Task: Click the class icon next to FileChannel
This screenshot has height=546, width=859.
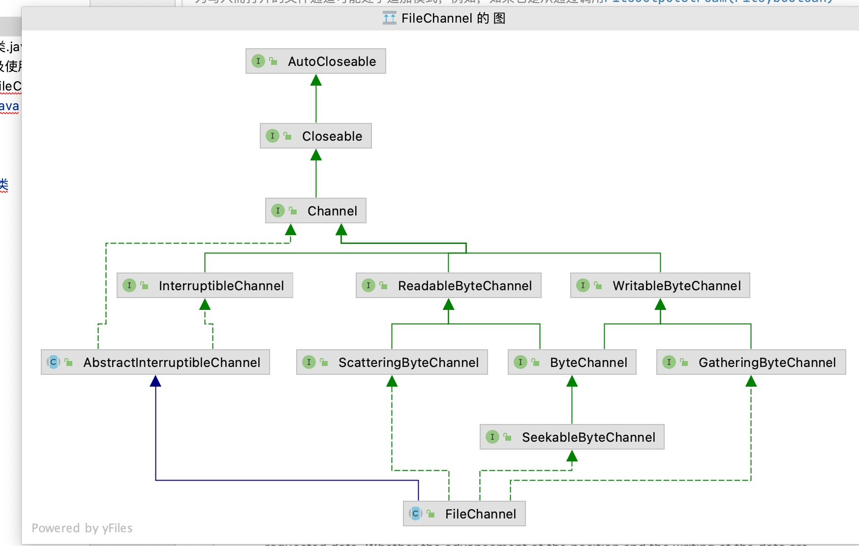Action: [416, 514]
